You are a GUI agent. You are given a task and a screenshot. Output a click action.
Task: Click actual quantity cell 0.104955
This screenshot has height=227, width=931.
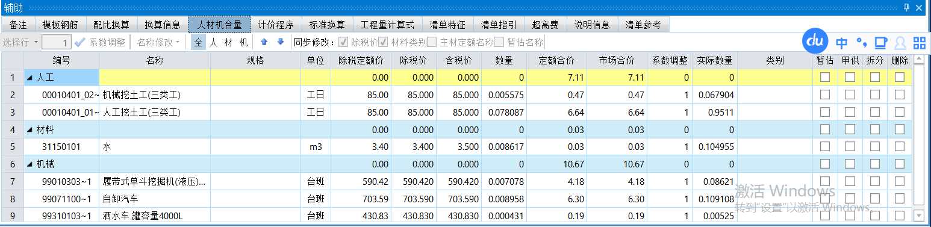[x=715, y=146]
